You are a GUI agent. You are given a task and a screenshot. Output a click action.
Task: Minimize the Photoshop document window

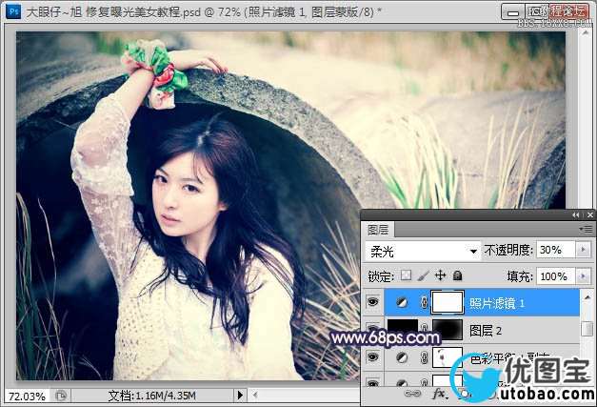tap(513, 12)
